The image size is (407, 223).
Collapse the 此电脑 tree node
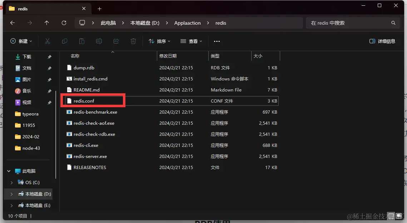click(9, 171)
